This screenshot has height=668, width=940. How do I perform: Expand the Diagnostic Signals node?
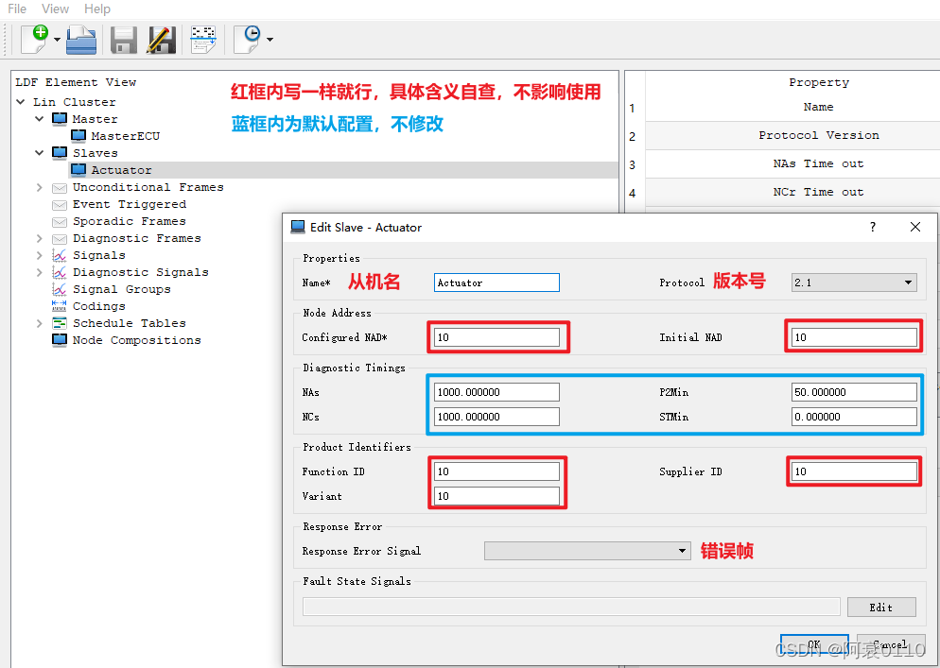40,272
